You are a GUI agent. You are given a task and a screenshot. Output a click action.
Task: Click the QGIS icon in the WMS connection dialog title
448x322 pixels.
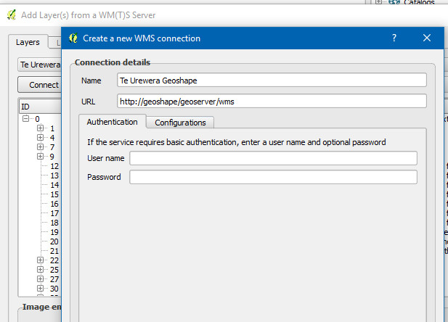pos(73,38)
